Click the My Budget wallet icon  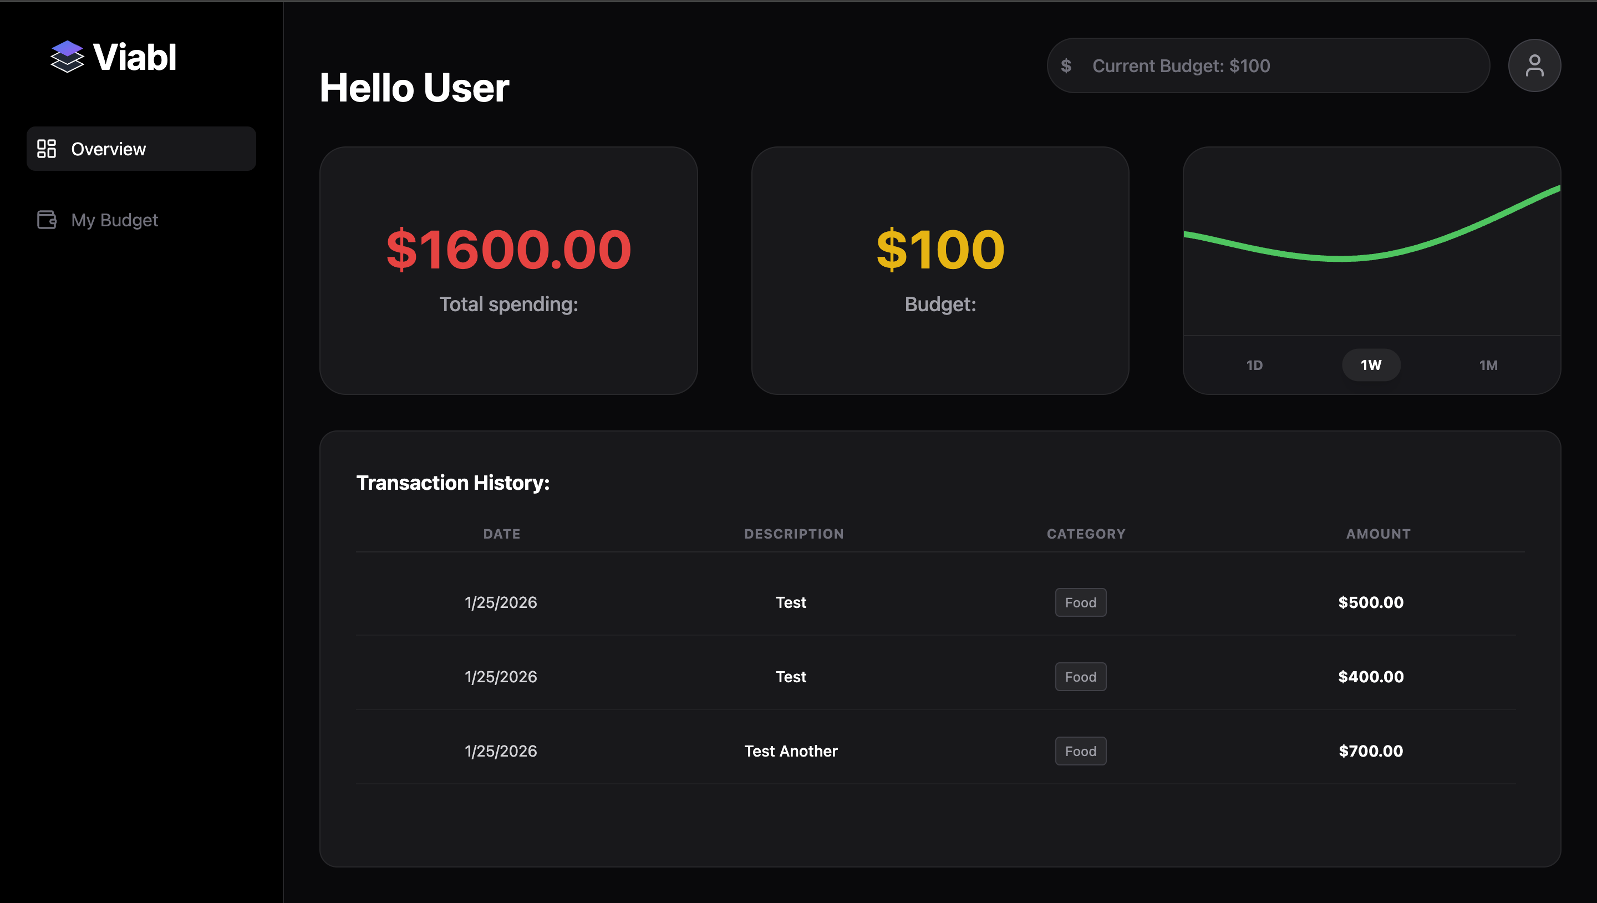[47, 220]
